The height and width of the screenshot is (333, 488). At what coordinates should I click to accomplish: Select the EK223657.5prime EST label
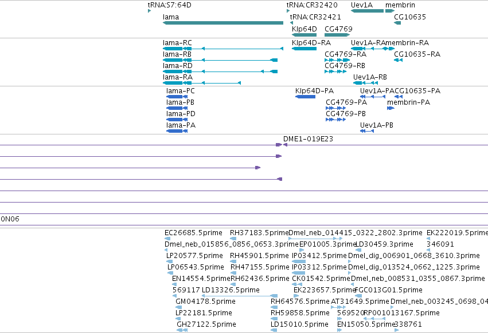pos(325,290)
